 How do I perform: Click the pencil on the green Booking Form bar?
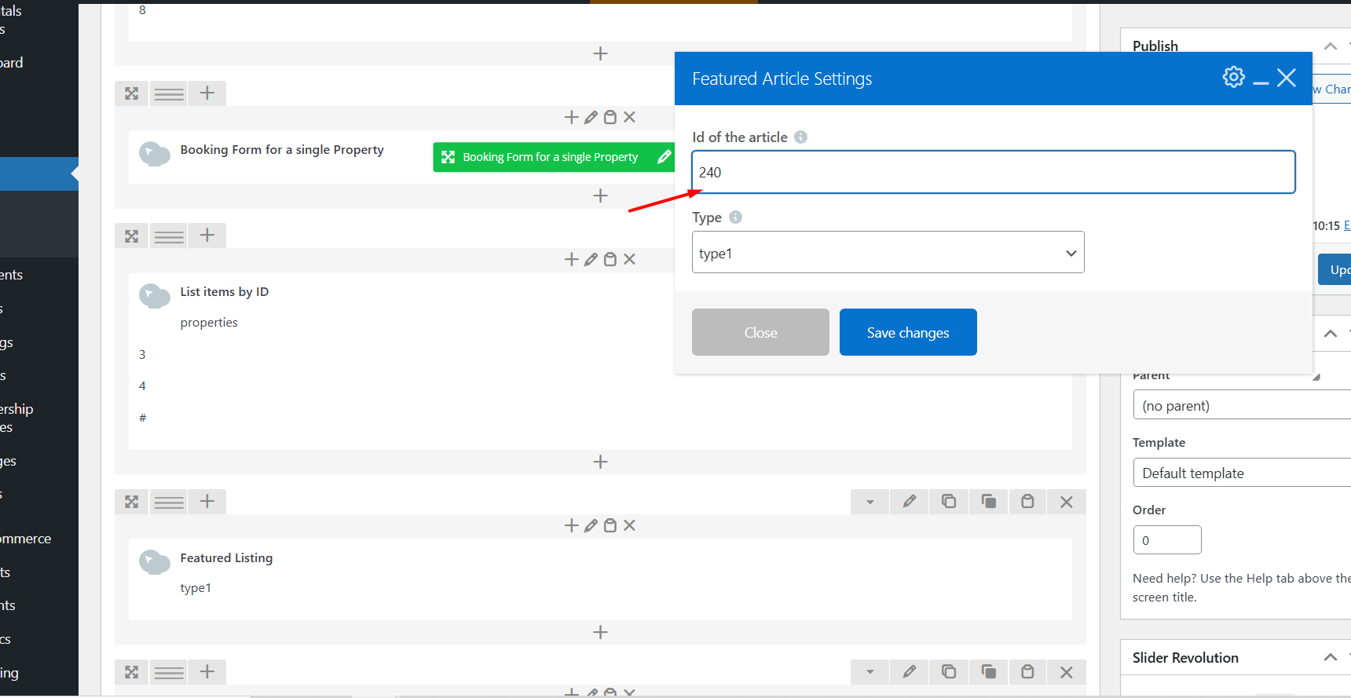pos(664,157)
